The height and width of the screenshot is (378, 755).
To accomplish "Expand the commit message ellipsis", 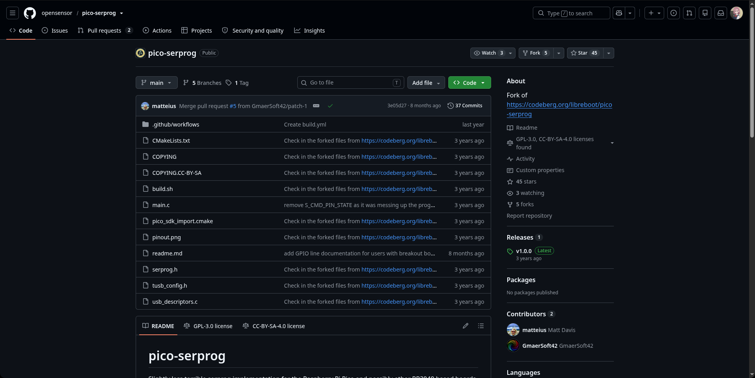I will [316, 106].
